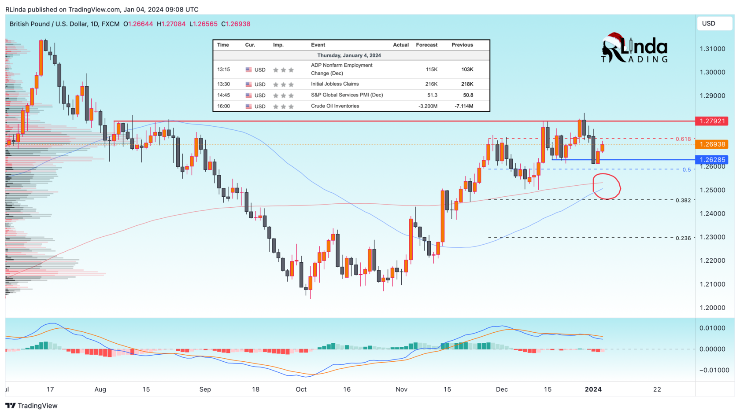
Task: Click the US flag in the 13:30 row
Action: click(249, 84)
